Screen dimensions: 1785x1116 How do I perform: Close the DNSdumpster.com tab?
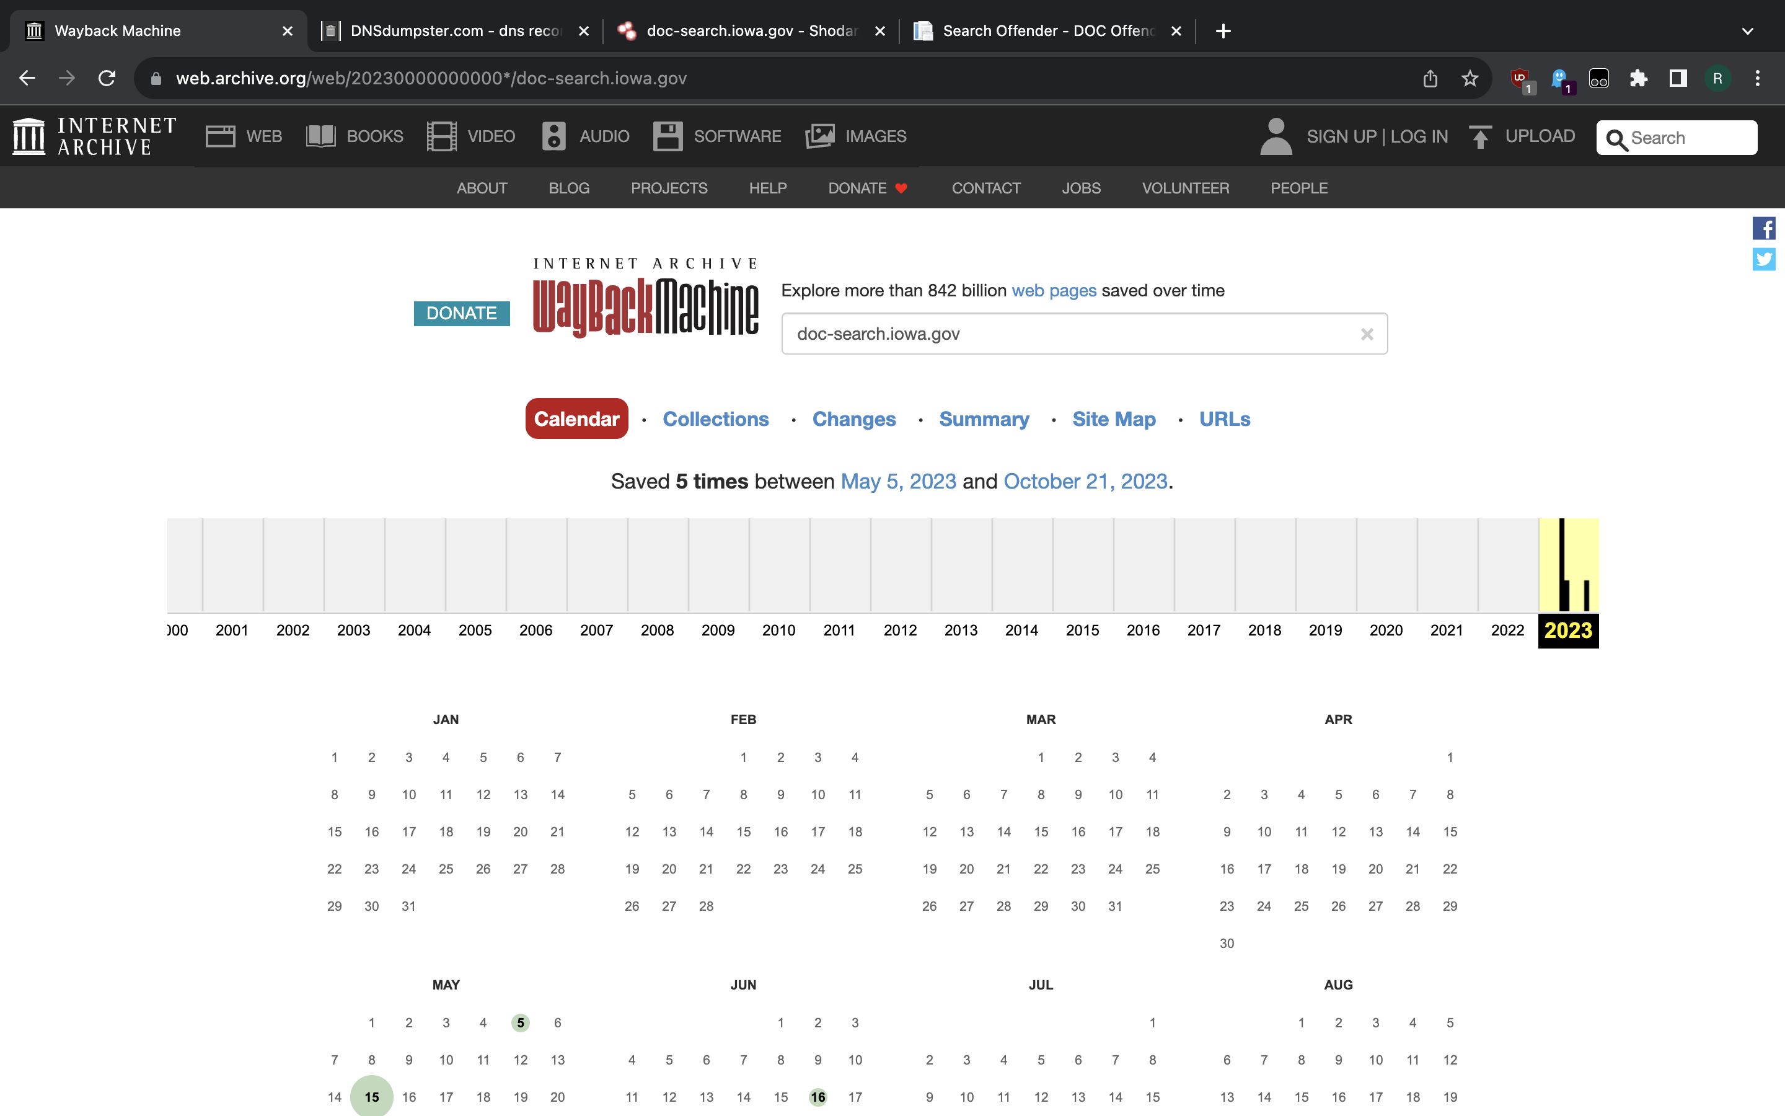[x=583, y=31]
